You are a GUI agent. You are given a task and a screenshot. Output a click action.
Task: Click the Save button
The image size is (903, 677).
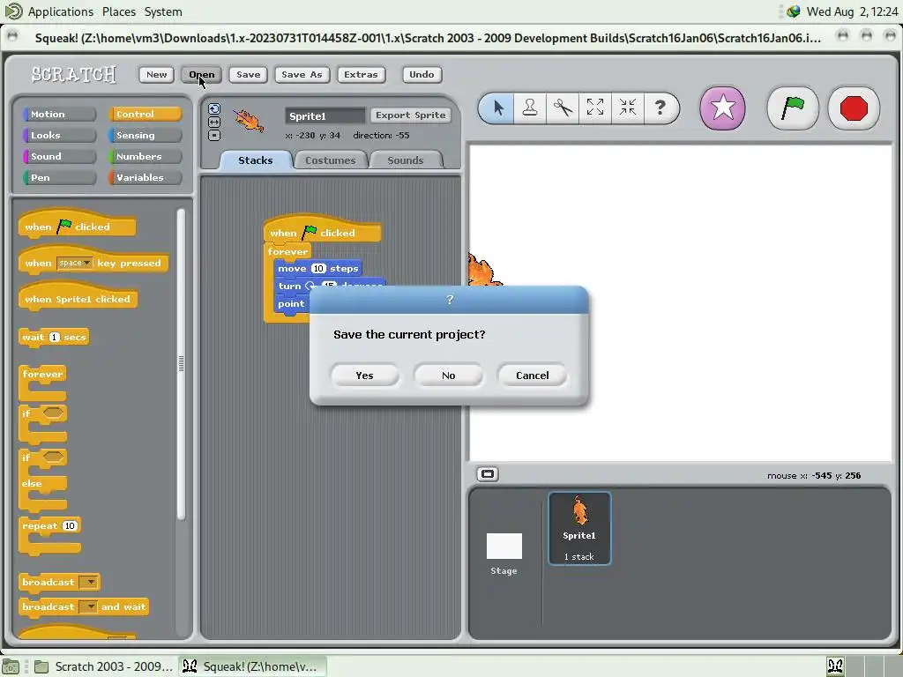coord(248,74)
